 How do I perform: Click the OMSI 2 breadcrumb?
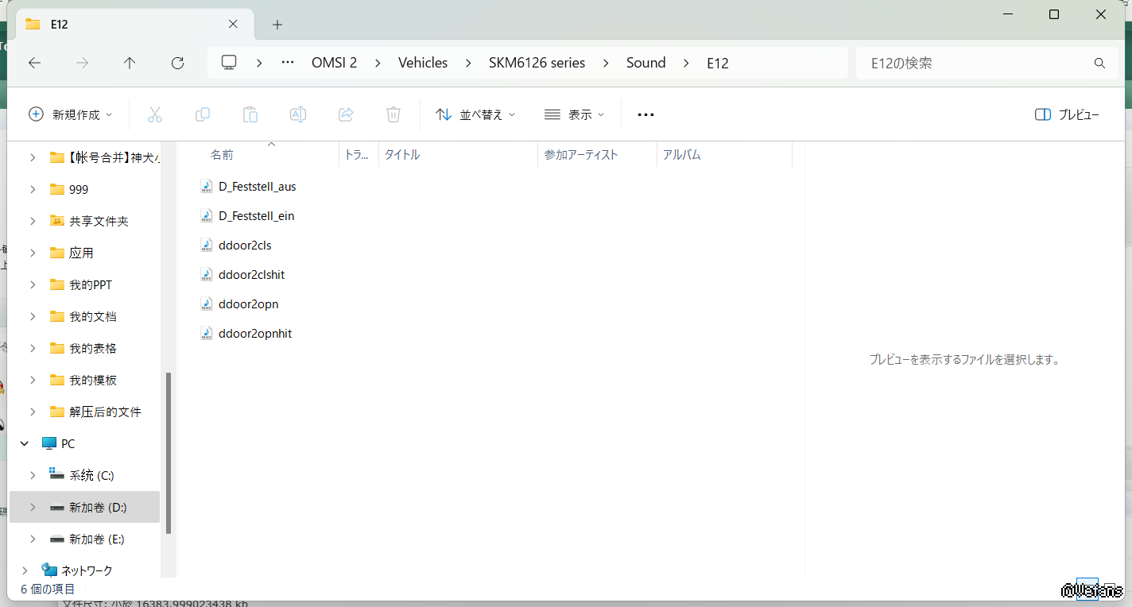pos(334,63)
